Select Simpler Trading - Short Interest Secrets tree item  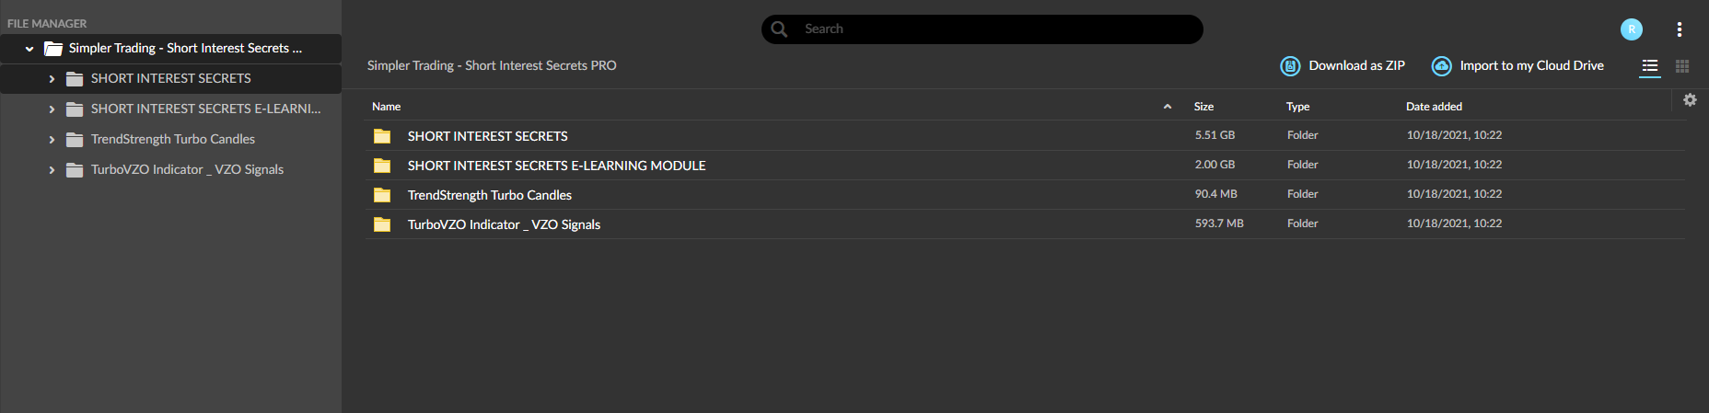185,48
